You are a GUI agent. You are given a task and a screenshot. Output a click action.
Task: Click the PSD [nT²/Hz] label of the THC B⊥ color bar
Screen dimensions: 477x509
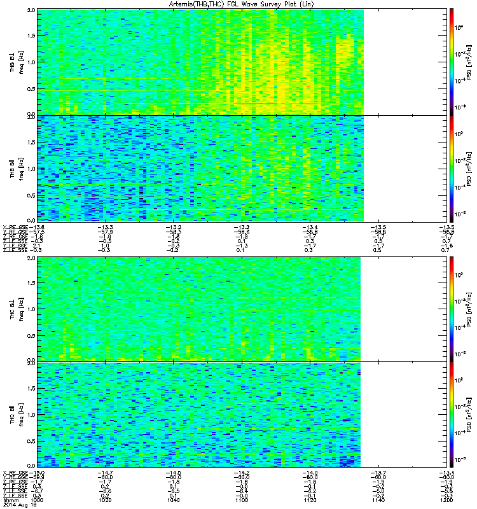(x=469, y=309)
